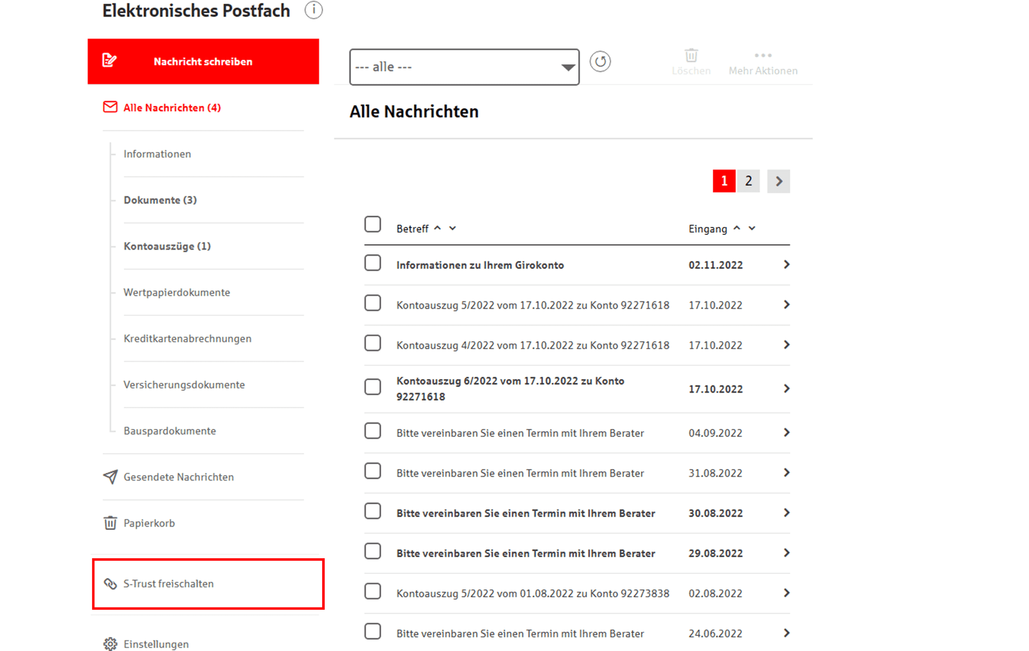Click the Nachricht schreiben button
Screen dimensions: 1029x651
pos(203,61)
